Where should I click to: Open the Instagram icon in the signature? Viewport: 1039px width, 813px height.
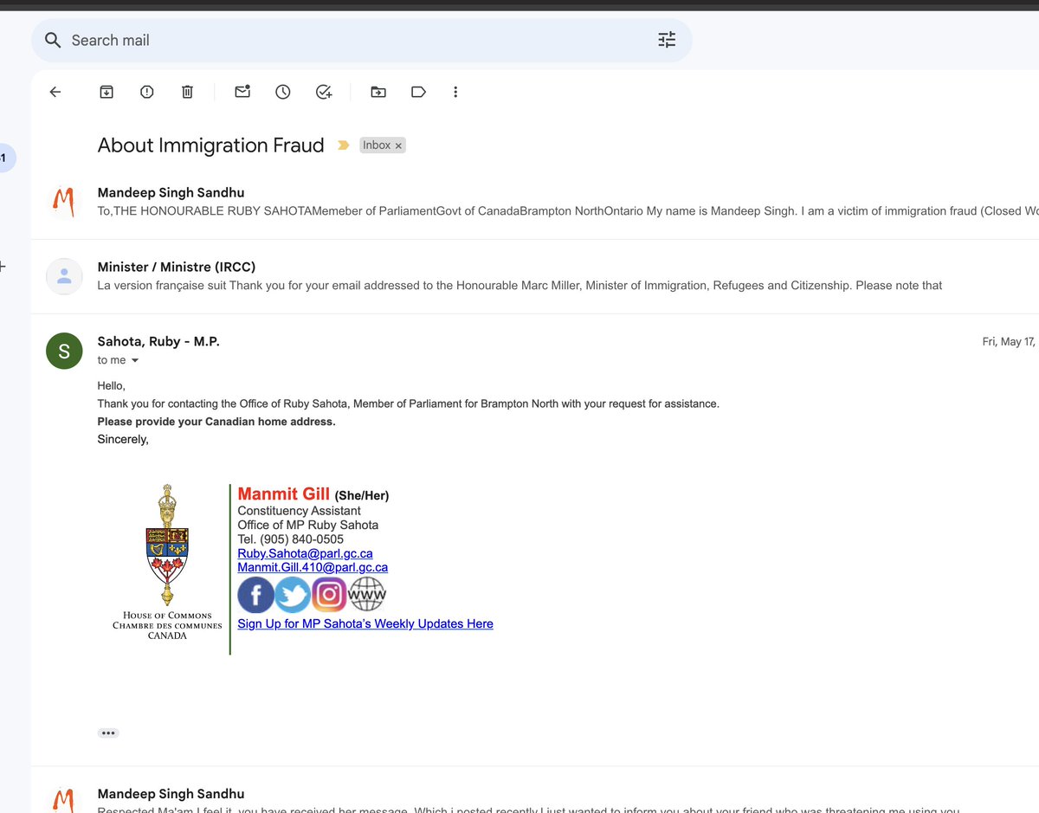329,594
